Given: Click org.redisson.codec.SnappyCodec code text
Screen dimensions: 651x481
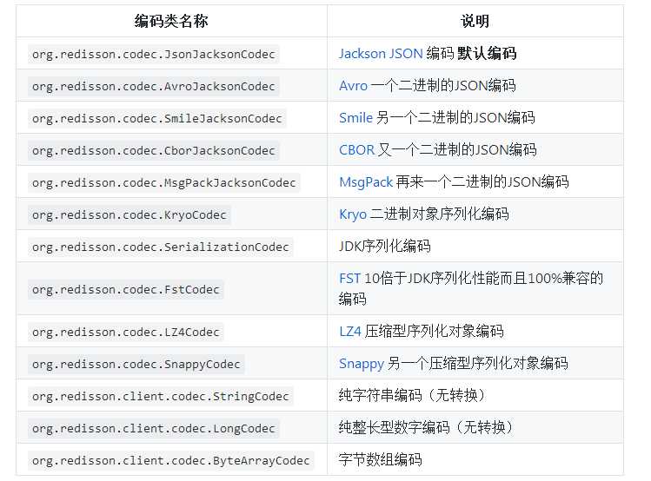Looking at the screenshot, I should [x=136, y=364].
